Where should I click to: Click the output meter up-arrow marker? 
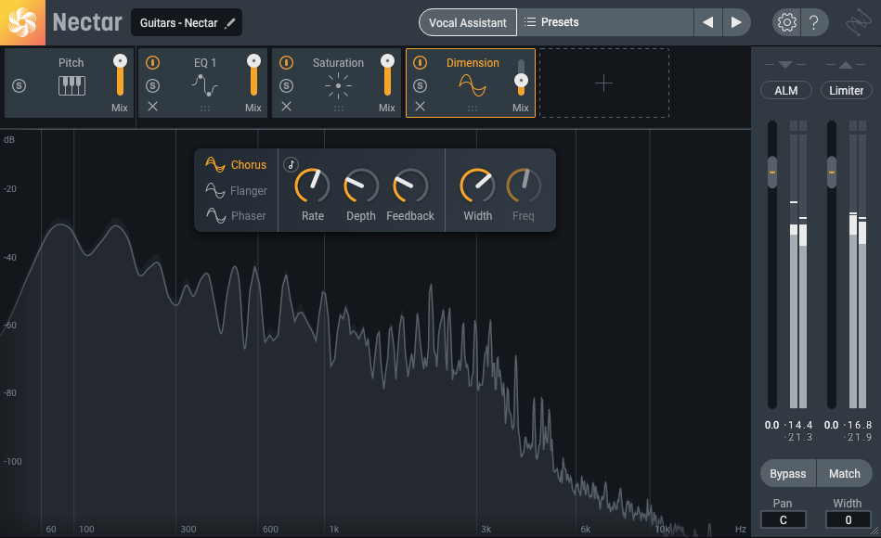(x=846, y=65)
